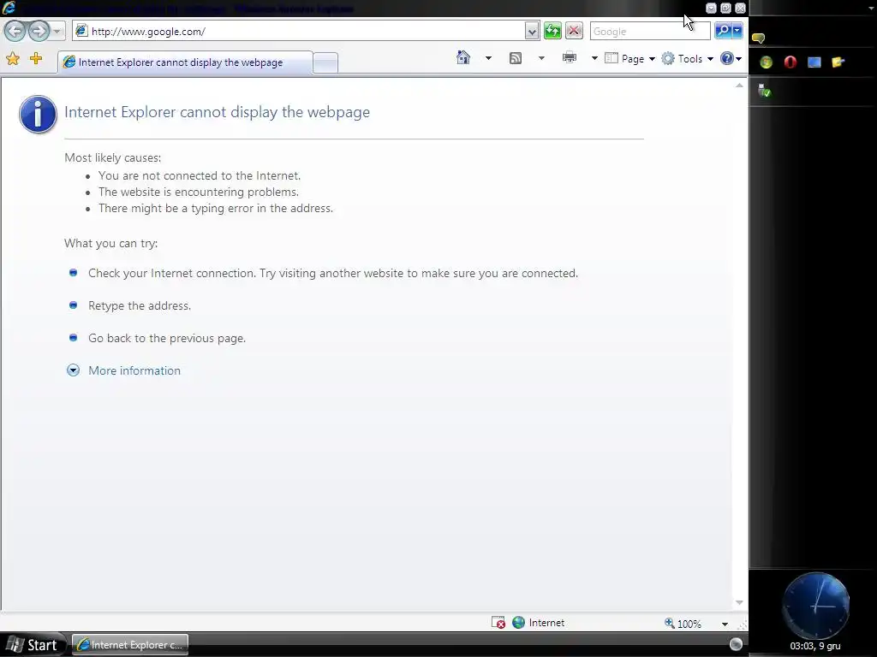Click the round tray icon on taskbar

tap(737, 644)
